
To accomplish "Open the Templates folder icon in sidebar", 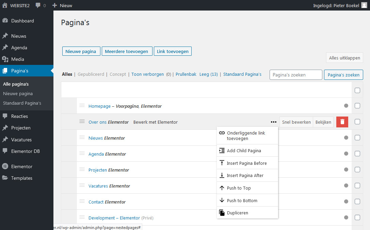I will pyautogui.click(x=5, y=178).
